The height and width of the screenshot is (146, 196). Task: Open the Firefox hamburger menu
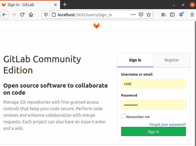192,15
